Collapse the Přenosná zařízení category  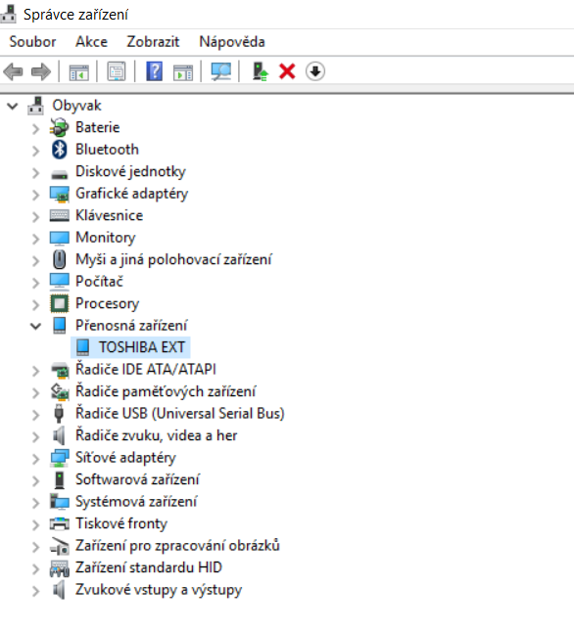36,326
